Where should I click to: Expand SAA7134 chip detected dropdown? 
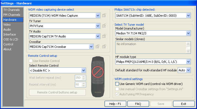[x=188, y=16]
